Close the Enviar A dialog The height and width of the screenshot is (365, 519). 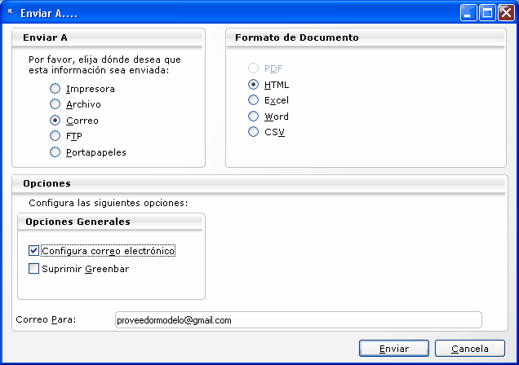pos(506,12)
